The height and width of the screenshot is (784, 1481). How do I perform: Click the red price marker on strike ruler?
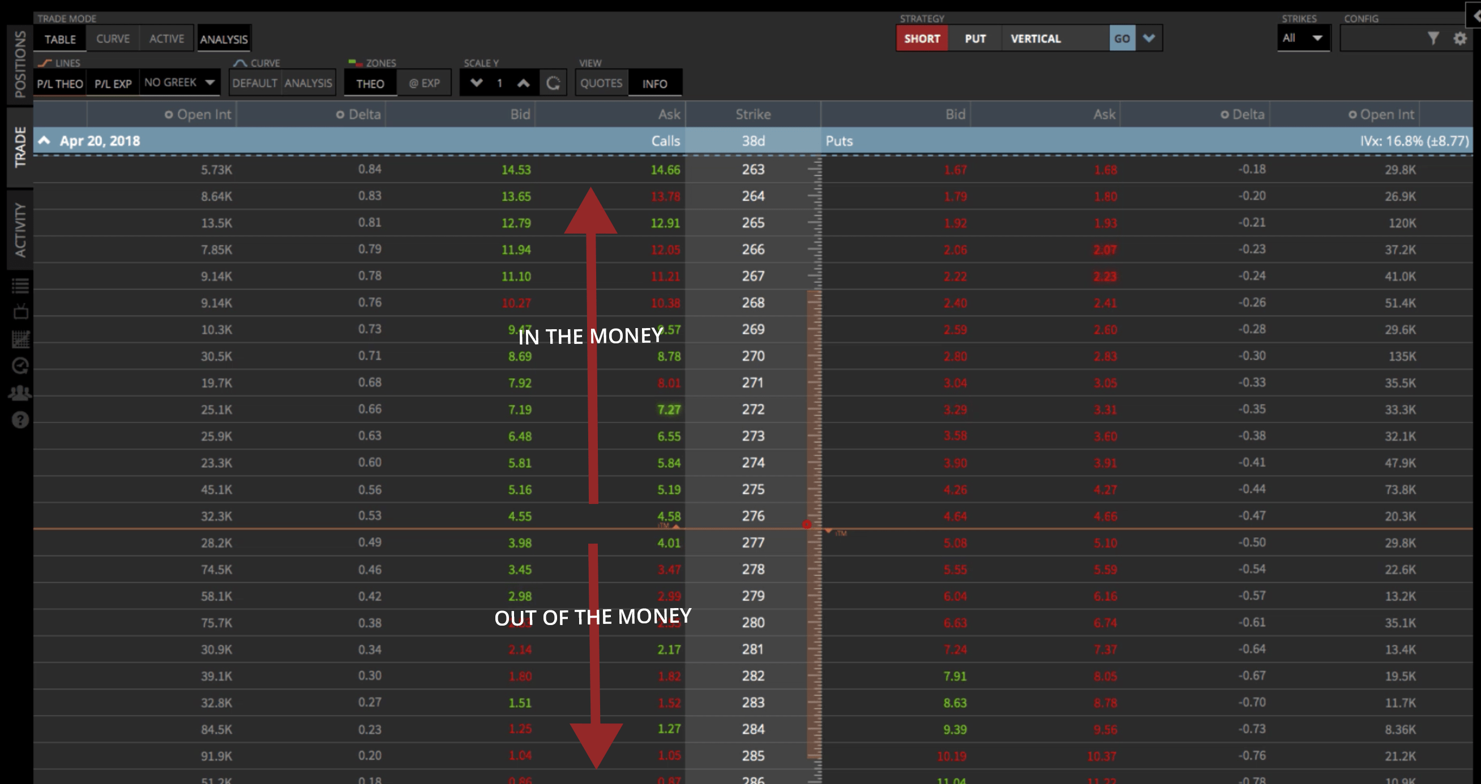(x=807, y=524)
